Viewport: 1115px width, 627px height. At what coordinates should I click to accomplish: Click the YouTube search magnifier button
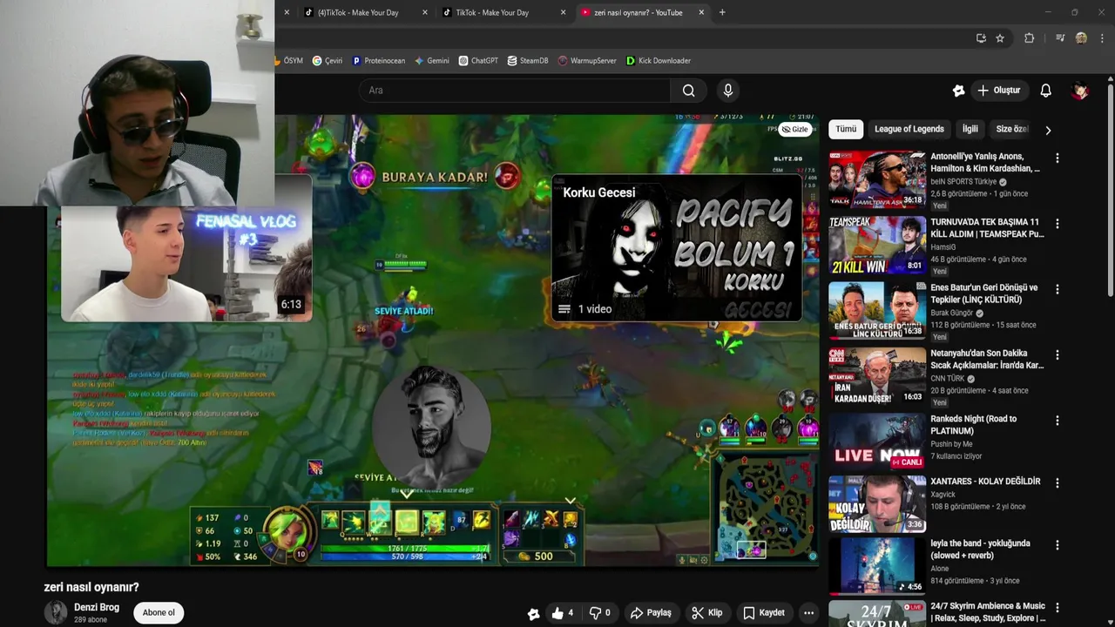tap(688, 91)
